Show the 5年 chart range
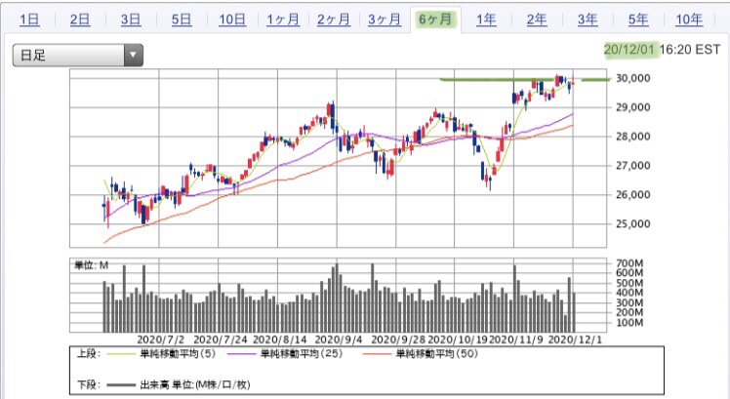730x399 pixels. click(x=638, y=20)
